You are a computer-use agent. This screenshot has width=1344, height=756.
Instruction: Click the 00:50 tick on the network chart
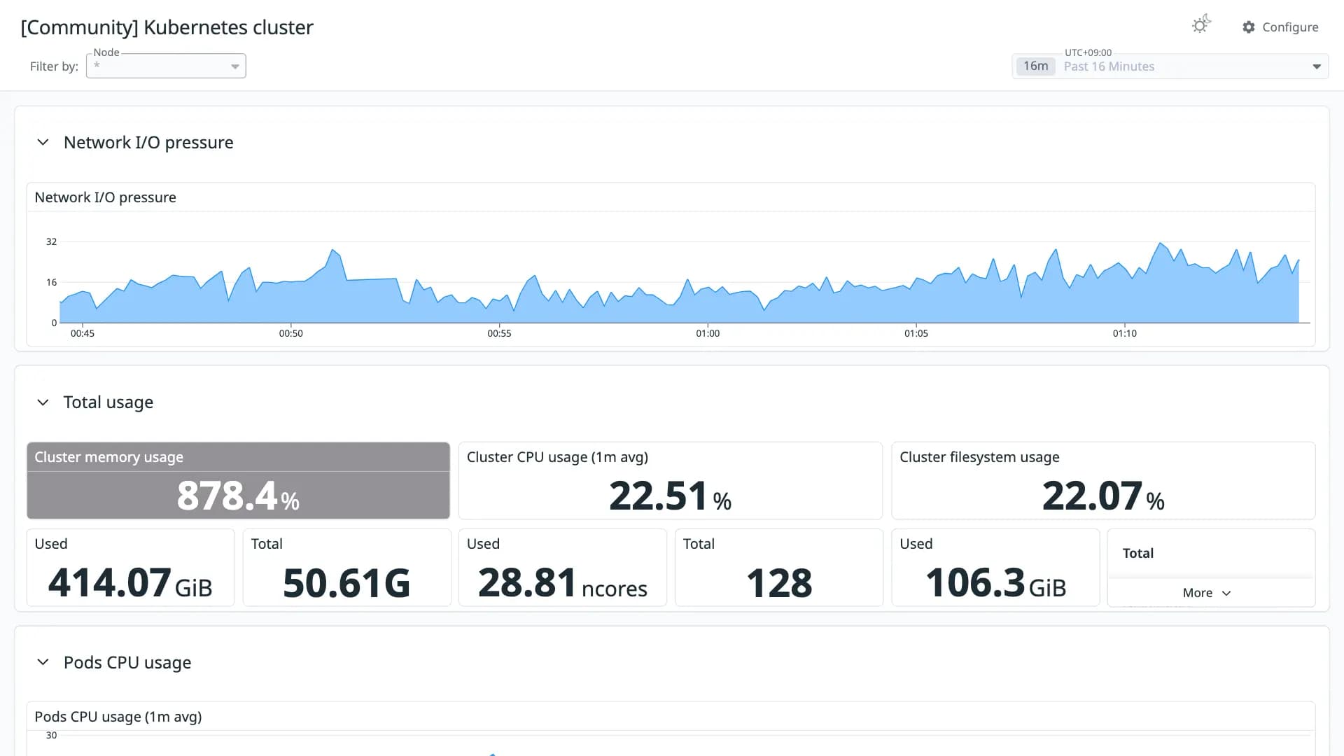290,333
